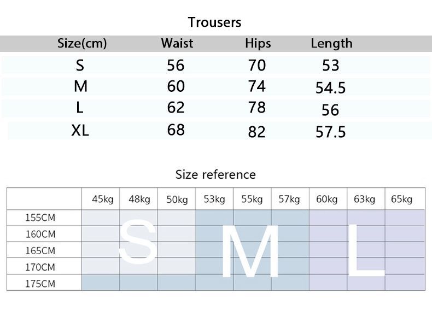Click the Hips column header
The height and width of the screenshot is (335, 432).
[258, 44]
